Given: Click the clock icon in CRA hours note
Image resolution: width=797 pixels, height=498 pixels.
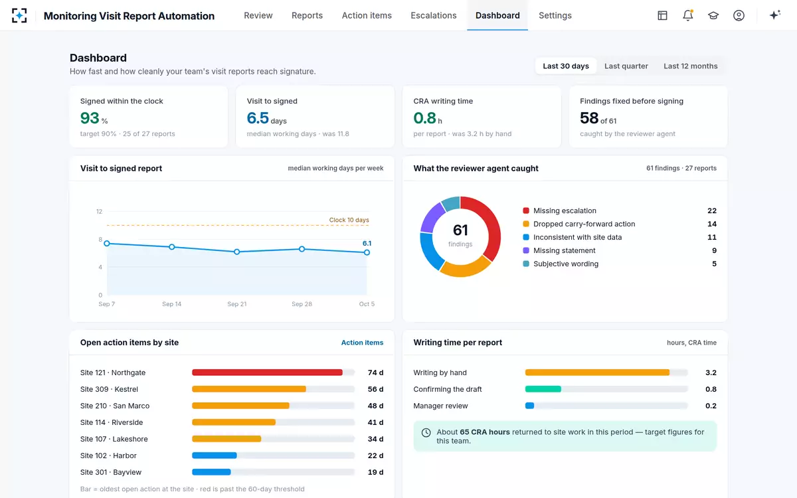Looking at the screenshot, I should coord(426,432).
